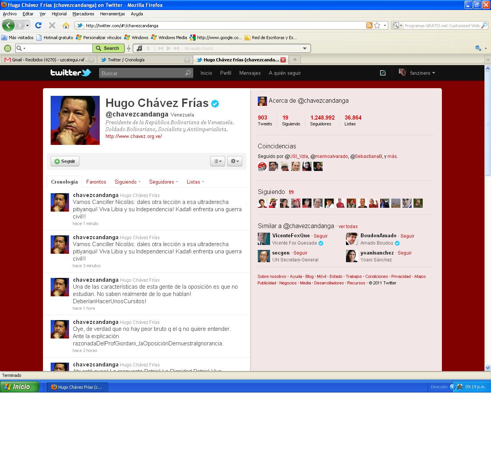Screen dimensions: 491x460
Task: Expand the Siguiendo tab dropdown
Action: (x=140, y=182)
